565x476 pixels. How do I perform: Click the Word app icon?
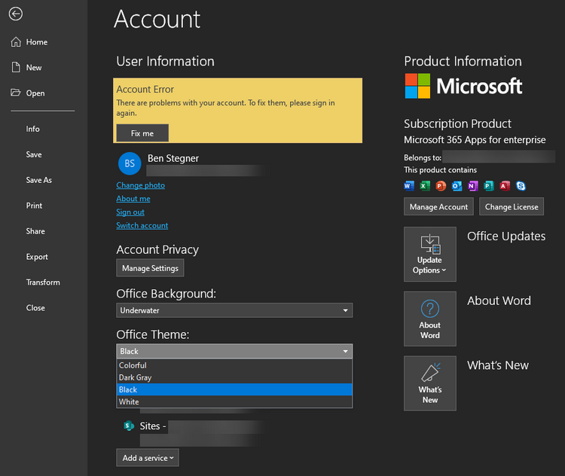(x=409, y=186)
